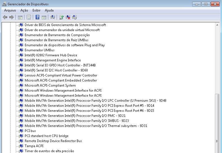Click the update driver software icon
The height and width of the screenshot is (153, 222).
click(61, 17)
